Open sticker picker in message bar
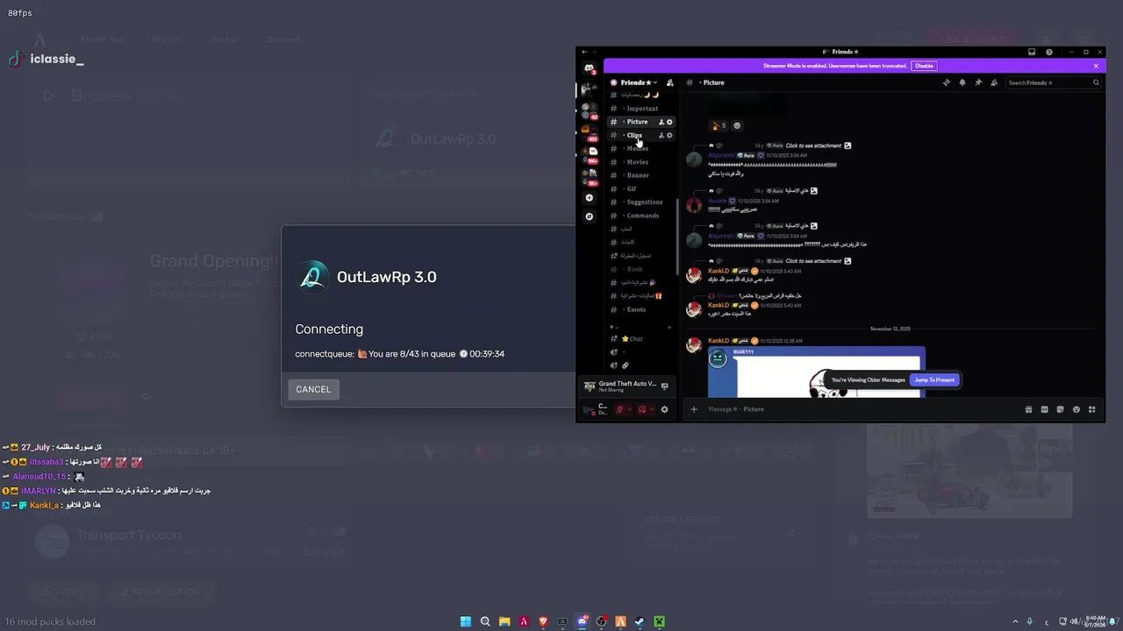Image resolution: width=1123 pixels, height=631 pixels. click(1060, 409)
